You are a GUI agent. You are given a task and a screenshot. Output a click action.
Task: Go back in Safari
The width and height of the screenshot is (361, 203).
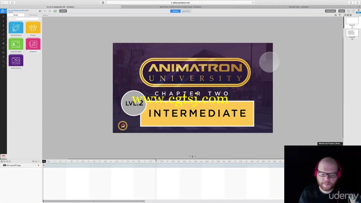(3, 3)
